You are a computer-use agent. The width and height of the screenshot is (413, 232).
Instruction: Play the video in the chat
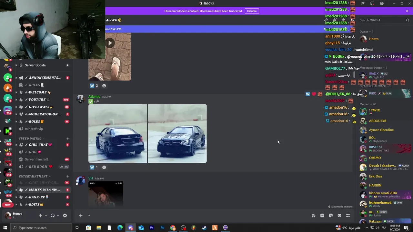[110, 43]
